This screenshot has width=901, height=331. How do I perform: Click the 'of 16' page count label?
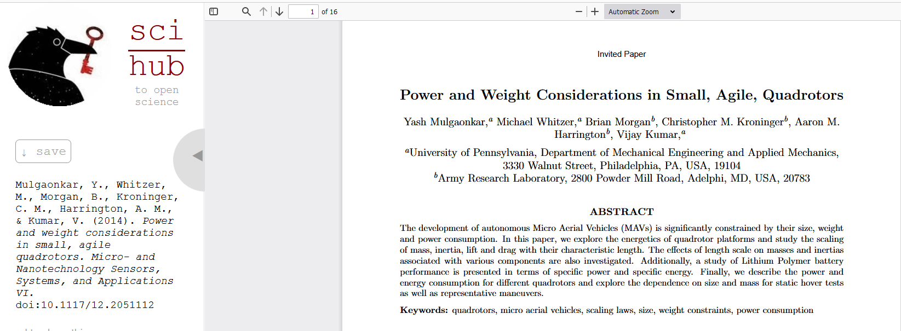pyautogui.click(x=329, y=11)
